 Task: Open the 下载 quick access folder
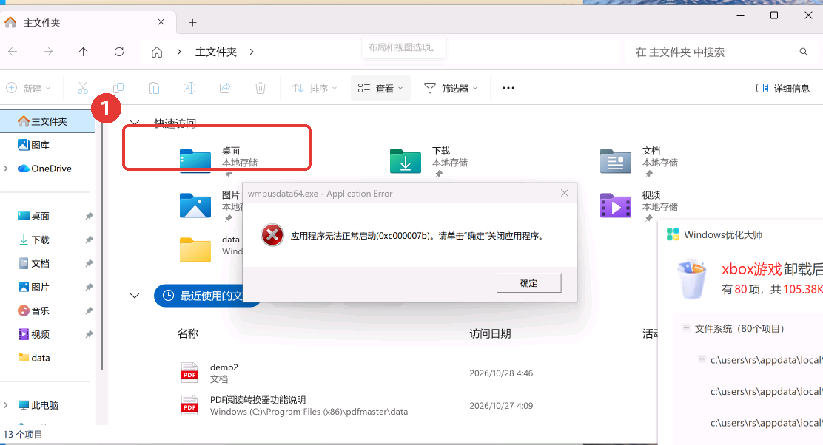coord(405,161)
